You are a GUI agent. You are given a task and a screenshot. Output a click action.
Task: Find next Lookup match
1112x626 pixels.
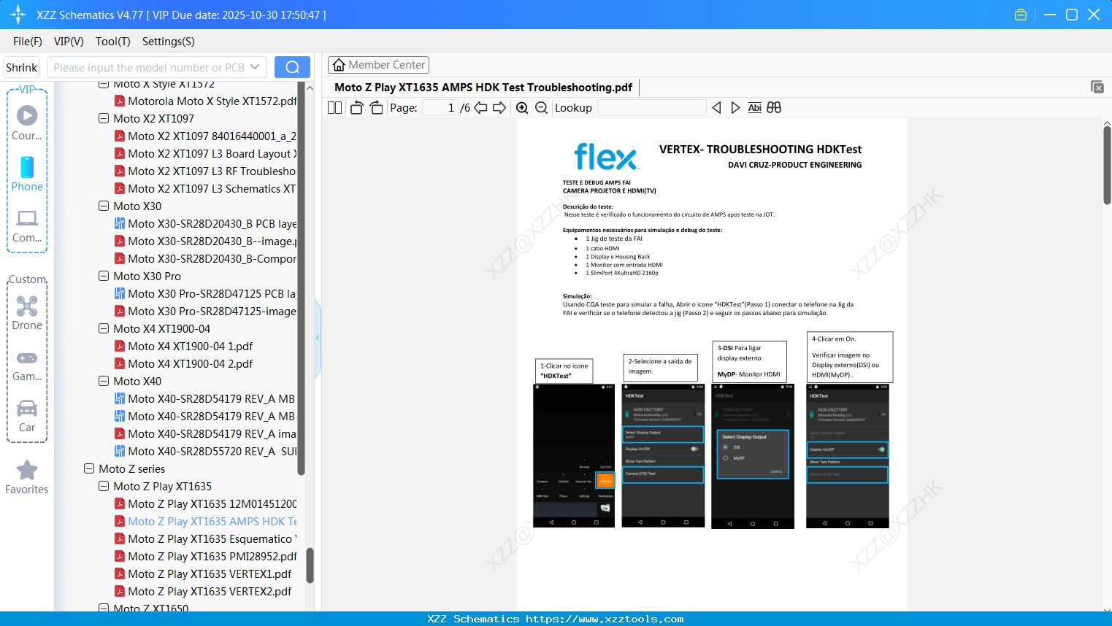[x=735, y=107]
